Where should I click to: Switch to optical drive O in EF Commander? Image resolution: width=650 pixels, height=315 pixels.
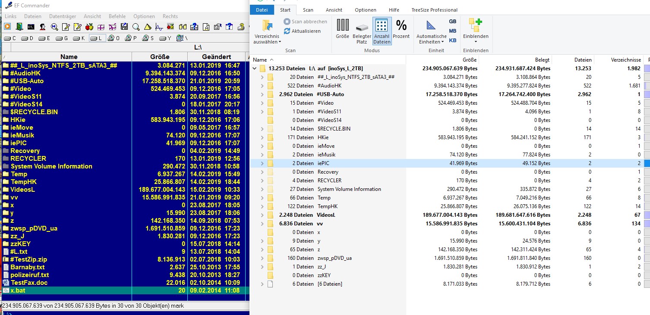click(114, 38)
